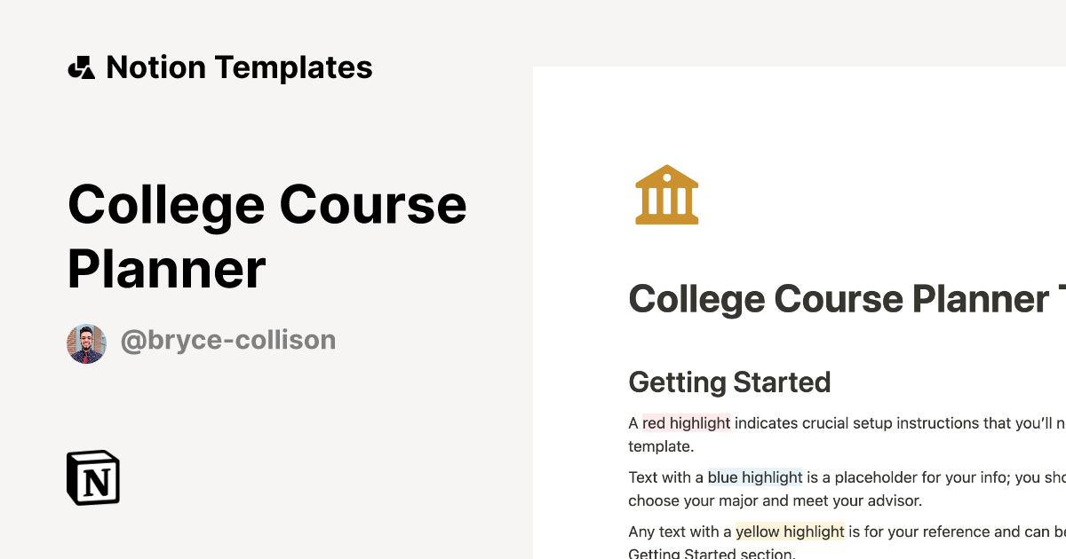Visit the @bryce-collison author handle

point(227,340)
